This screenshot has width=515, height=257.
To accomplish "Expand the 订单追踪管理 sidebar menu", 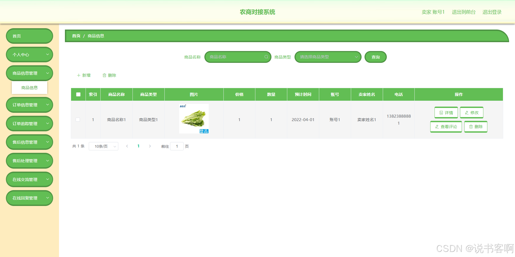I will 30,124.
